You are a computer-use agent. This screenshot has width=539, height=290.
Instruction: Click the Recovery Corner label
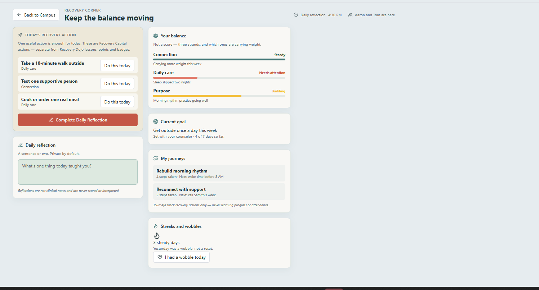83,10
